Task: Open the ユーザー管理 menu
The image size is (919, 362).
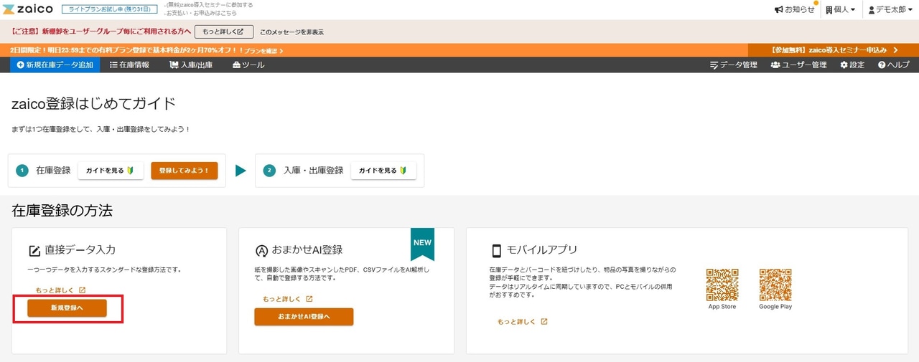Action: pos(798,65)
